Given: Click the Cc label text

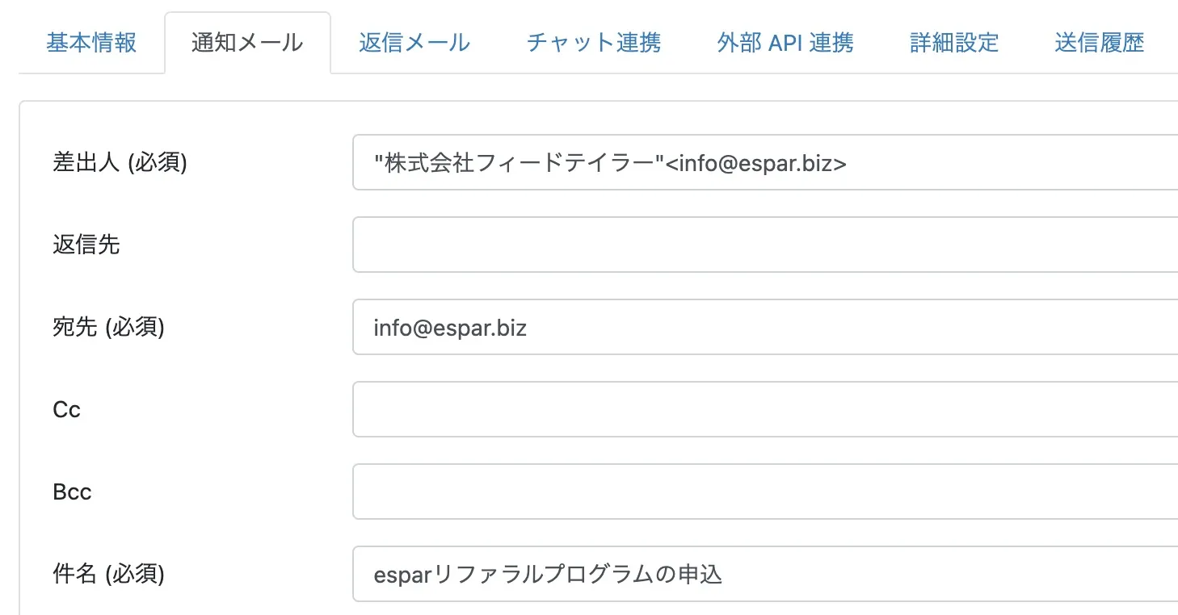Looking at the screenshot, I should click(x=66, y=410).
